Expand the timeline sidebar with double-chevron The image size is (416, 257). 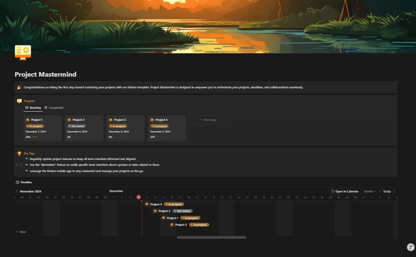coord(17,192)
